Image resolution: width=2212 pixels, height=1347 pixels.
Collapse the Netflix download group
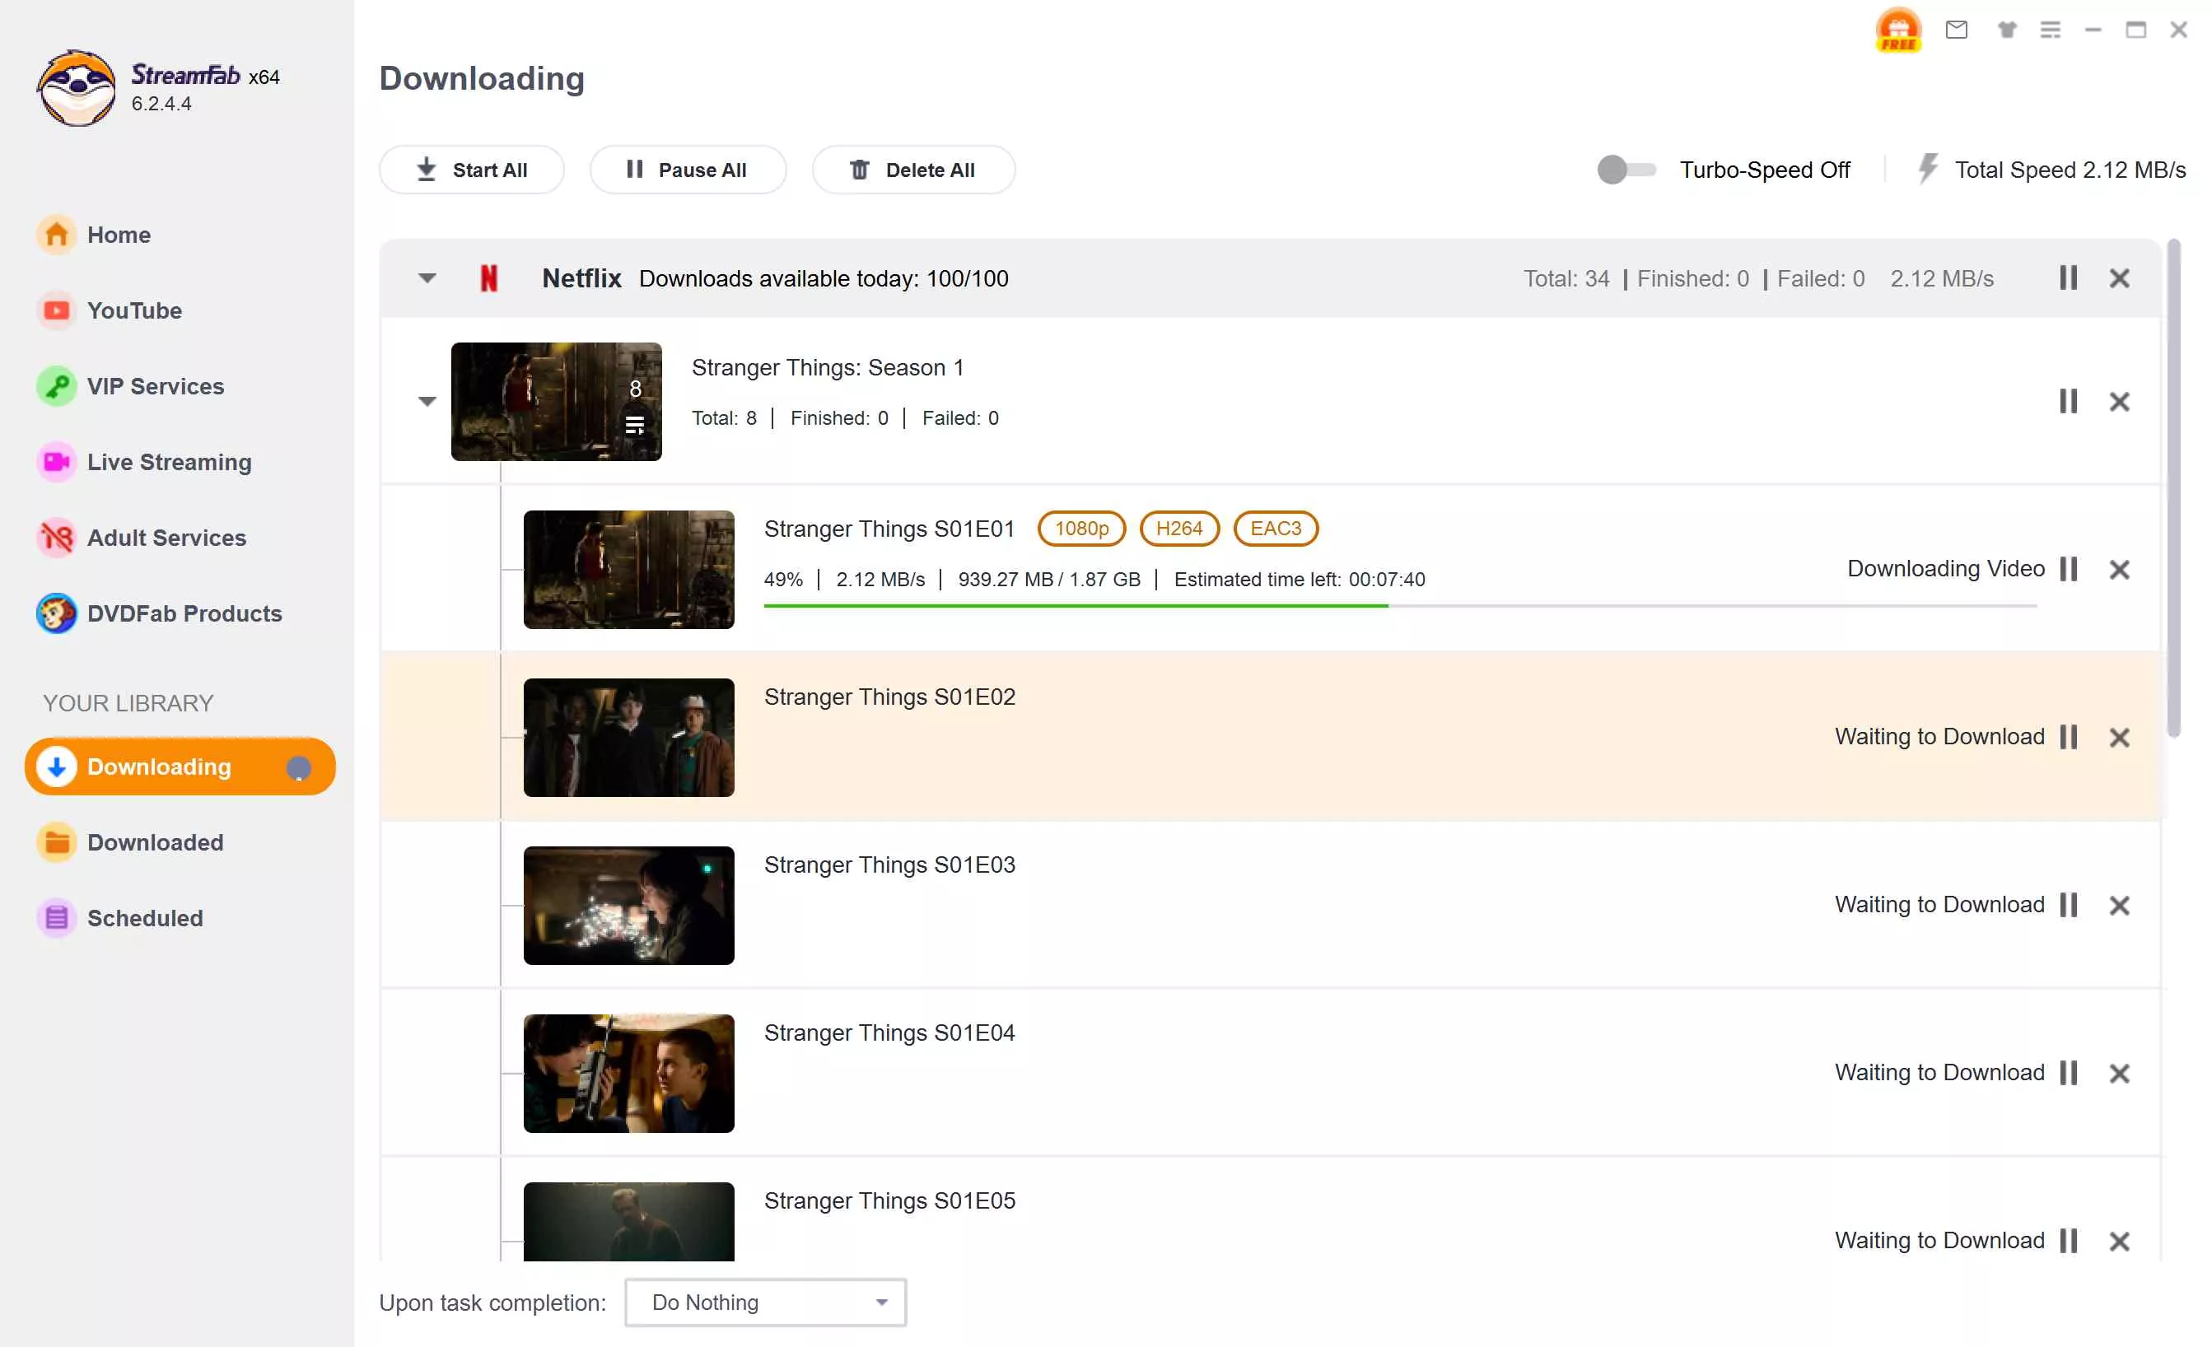click(x=427, y=278)
